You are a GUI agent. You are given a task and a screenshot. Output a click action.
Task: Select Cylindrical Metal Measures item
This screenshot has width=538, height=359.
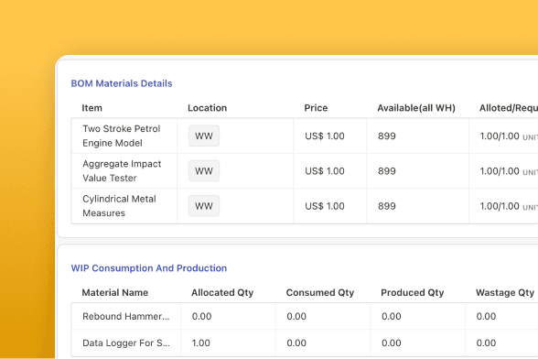pos(119,206)
